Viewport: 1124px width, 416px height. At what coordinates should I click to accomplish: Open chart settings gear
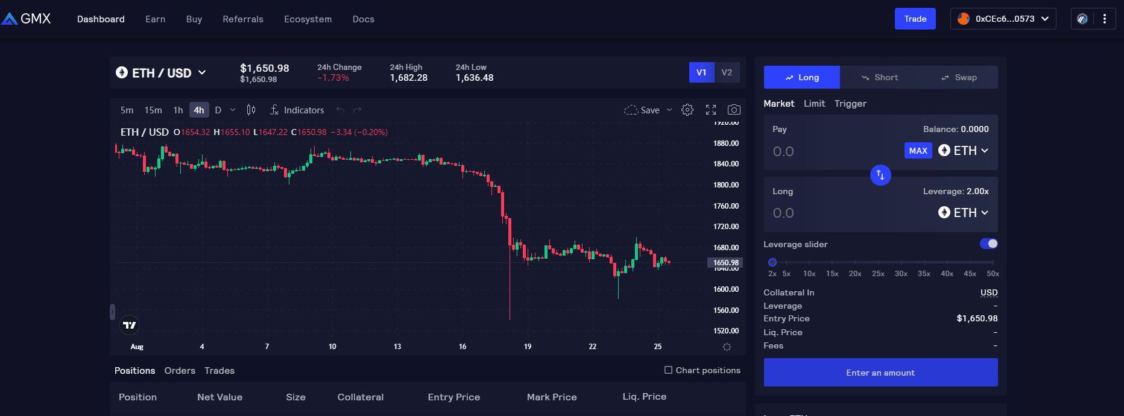pyautogui.click(x=687, y=110)
